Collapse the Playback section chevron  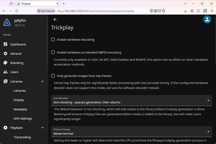click(42, 128)
